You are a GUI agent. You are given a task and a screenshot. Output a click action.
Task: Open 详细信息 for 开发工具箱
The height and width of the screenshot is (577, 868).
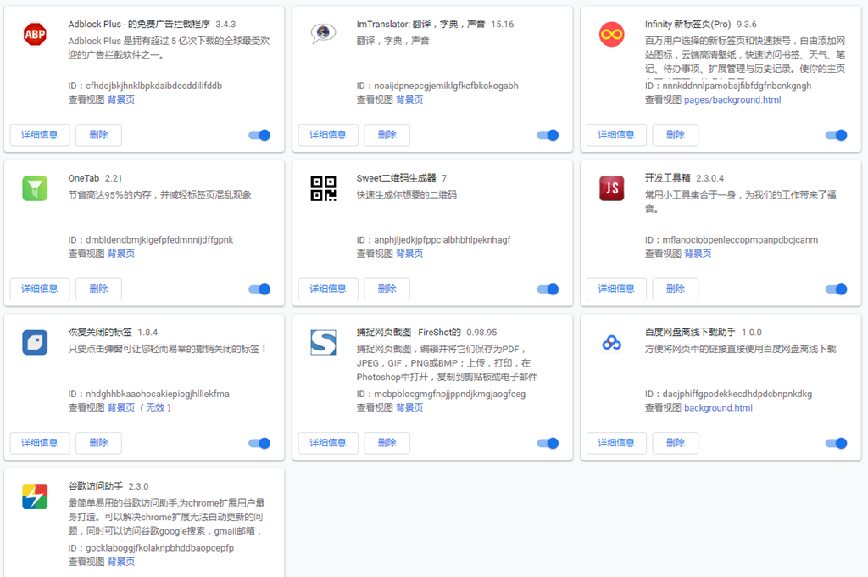[x=617, y=288]
